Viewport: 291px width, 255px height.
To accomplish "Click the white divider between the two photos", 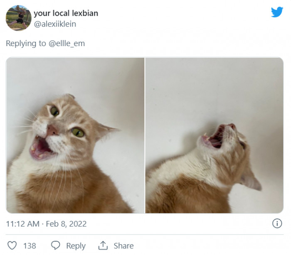I will [145, 135].
